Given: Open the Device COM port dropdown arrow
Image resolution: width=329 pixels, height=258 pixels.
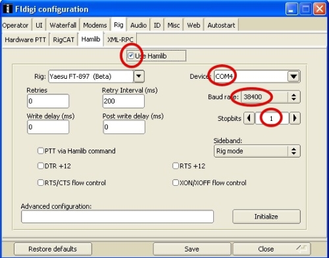Looking at the screenshot, I should [293, 76].
